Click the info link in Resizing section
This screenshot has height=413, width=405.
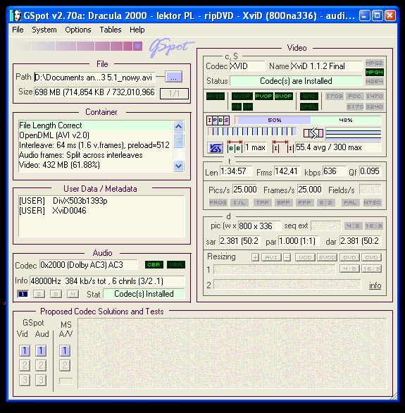coord(375,285)
